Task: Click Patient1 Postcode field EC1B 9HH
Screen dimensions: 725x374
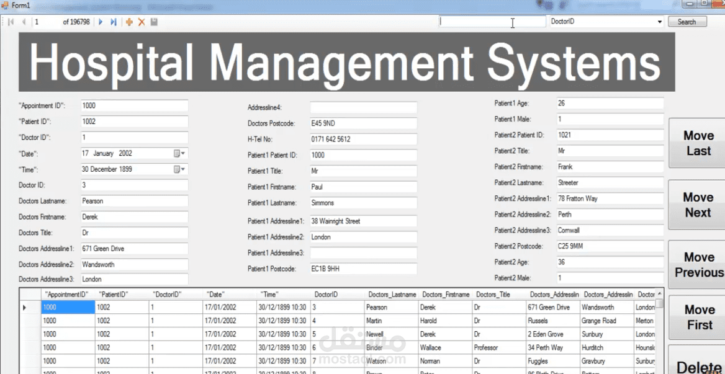Action: [x=363, y=269]
